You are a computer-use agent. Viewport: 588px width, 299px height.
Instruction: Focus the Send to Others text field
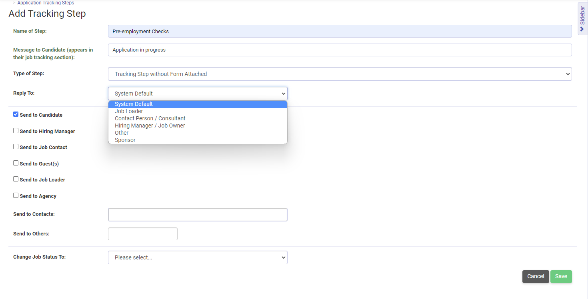click(142, 234)
